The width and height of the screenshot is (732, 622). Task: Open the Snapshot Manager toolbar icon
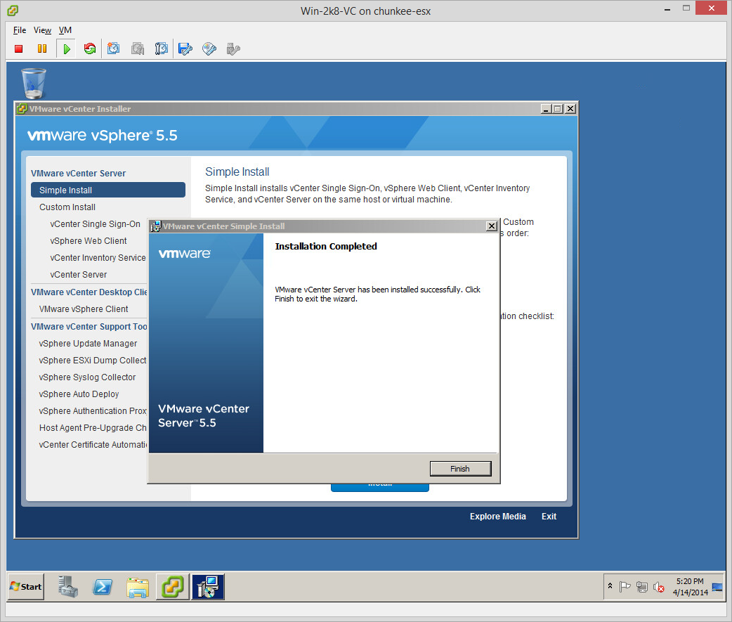(x=162, y=48)
